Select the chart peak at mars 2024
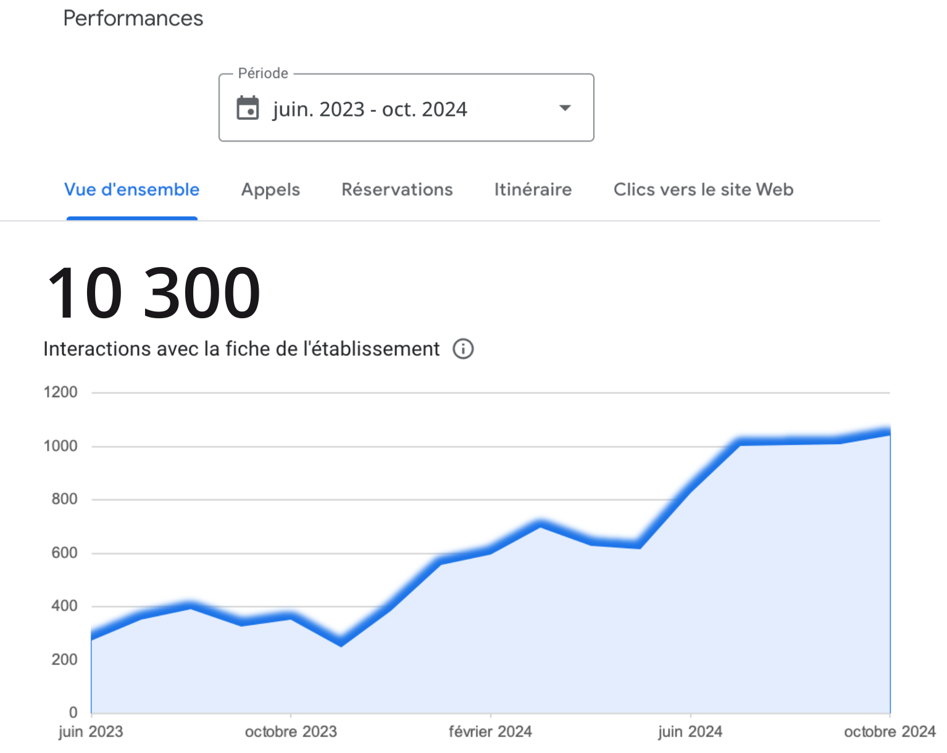 540,524
